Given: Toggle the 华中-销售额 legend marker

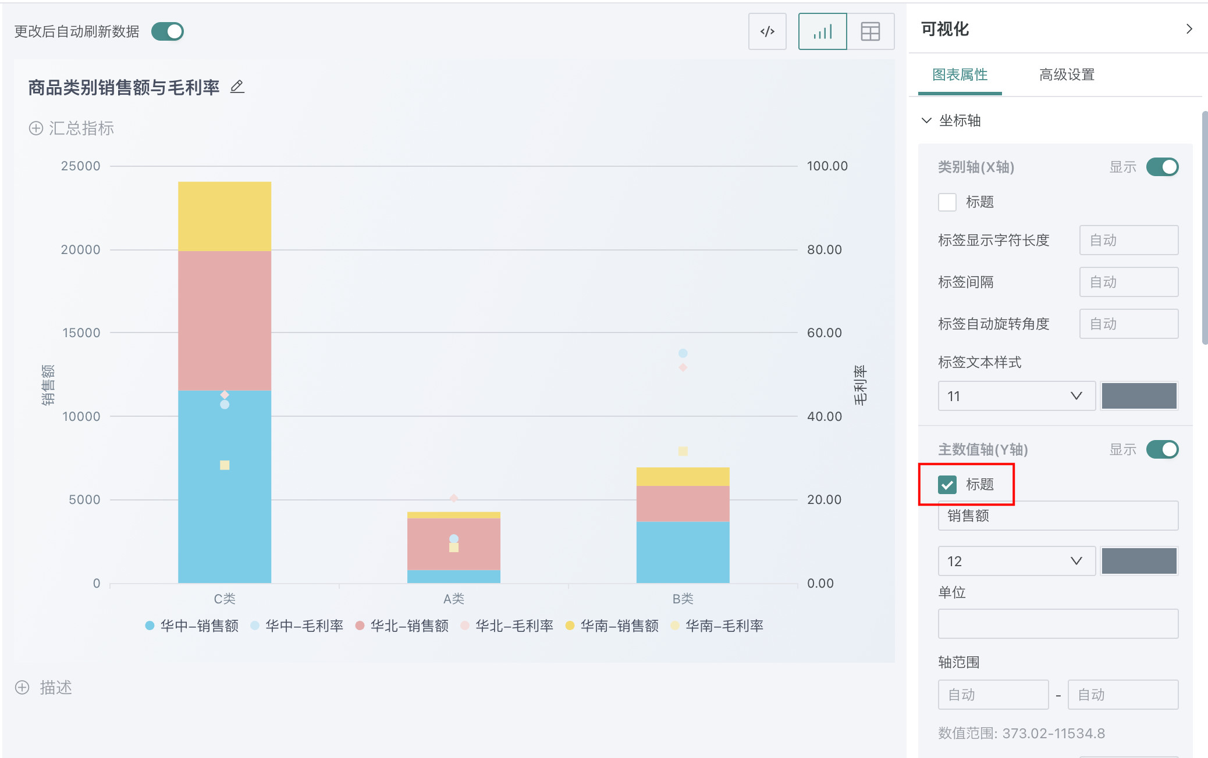Looking at the screenshot, I should click(150, 625).
